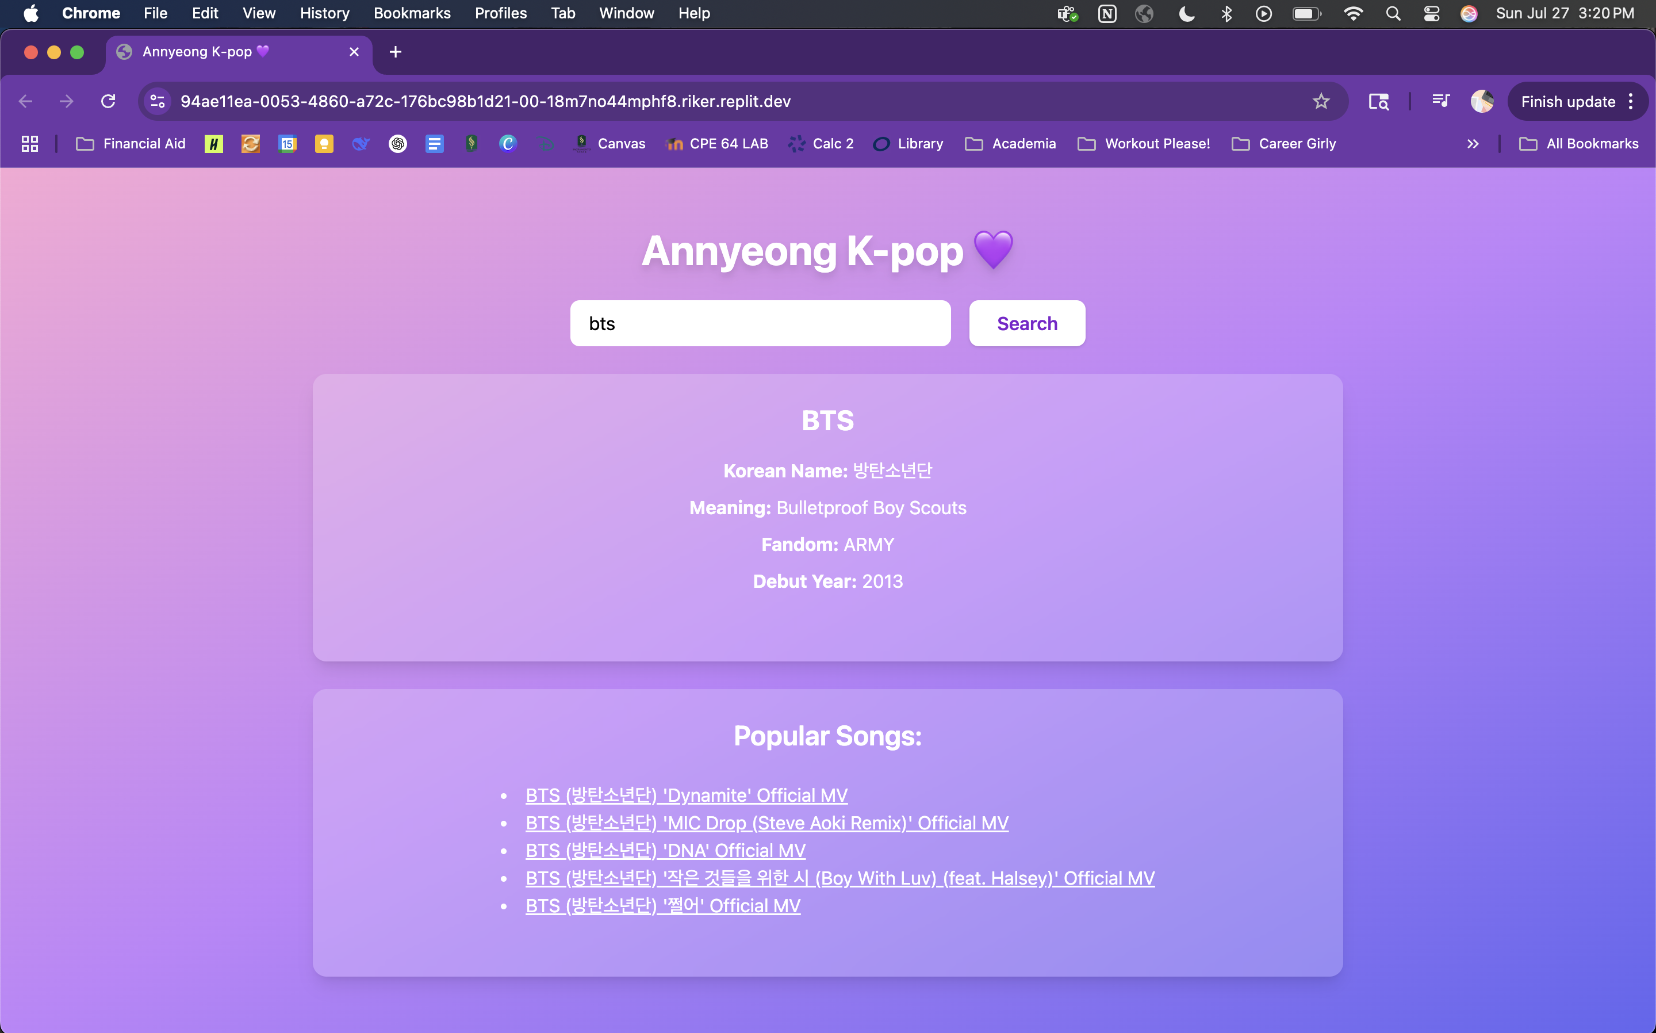Open the Google Calendar bookmark icon
Viewport: 1656px width, 1033px height.
point(287,143)
